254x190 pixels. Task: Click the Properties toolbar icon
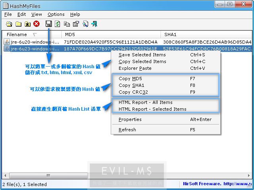click(76, 24)
